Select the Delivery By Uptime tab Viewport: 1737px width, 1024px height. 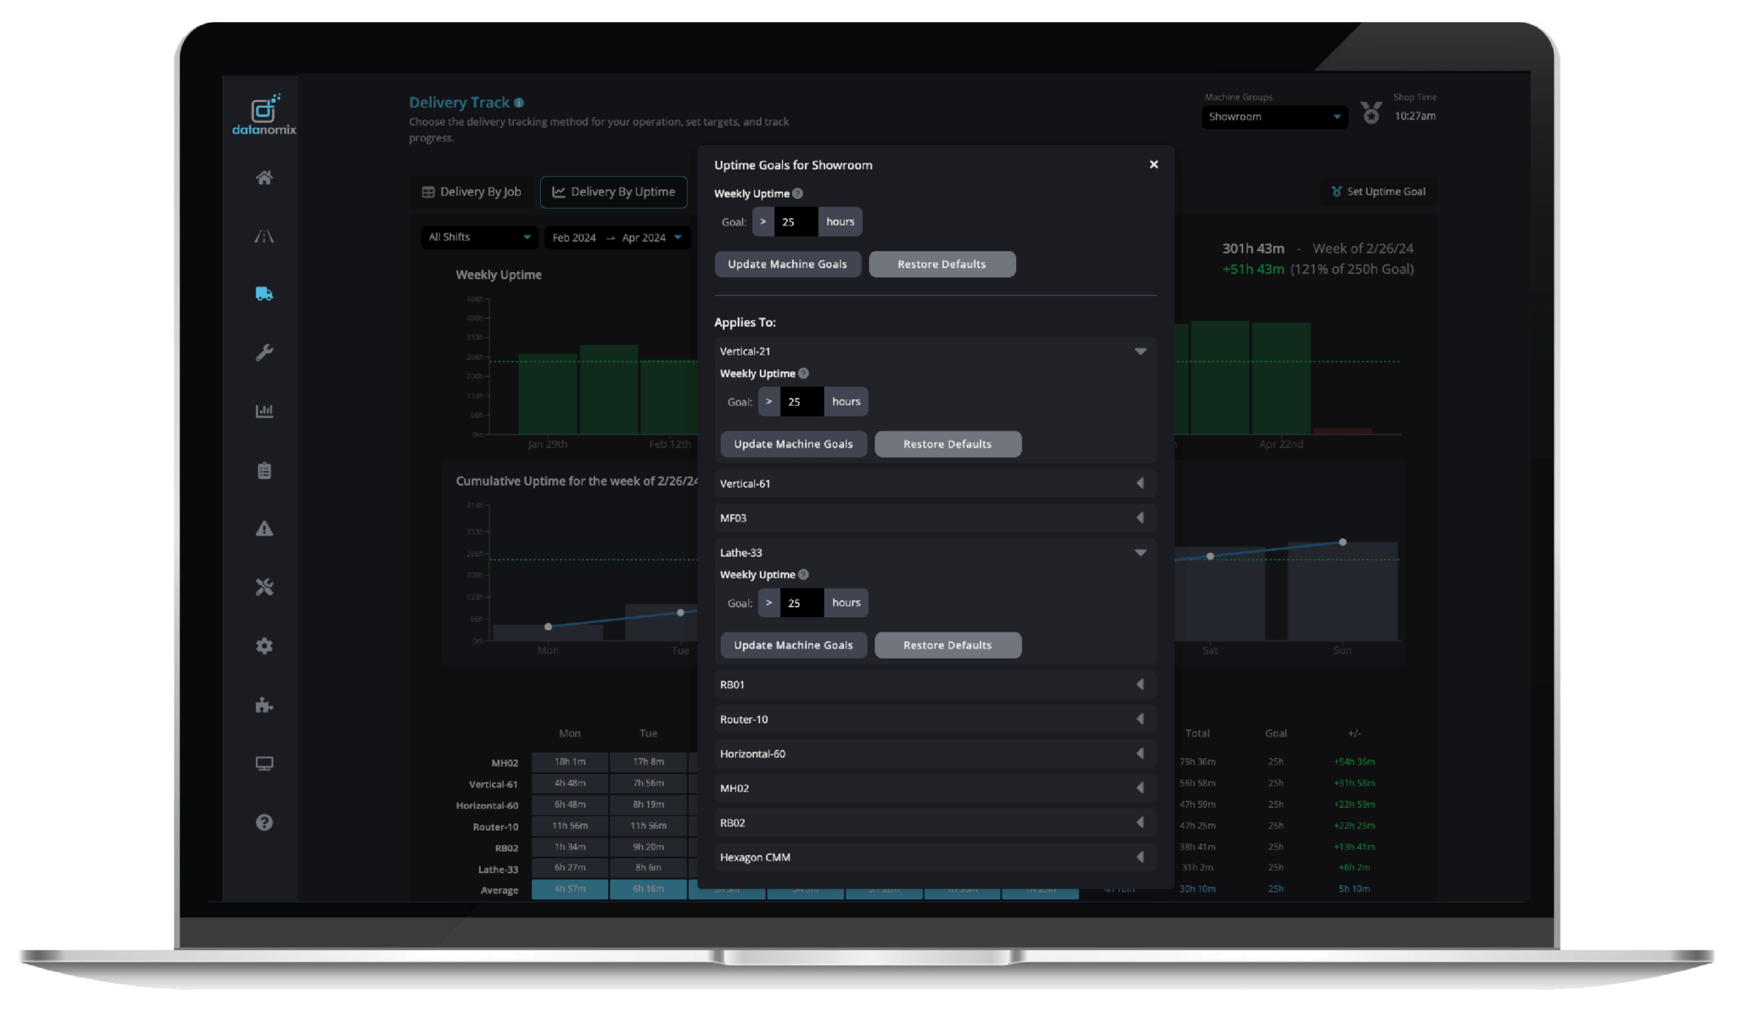coord(613,192)
